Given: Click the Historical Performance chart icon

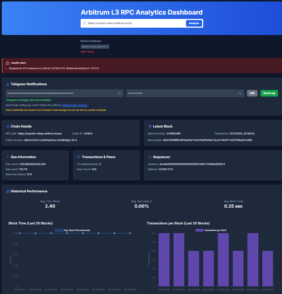Looking at the screenshot, I should coord(8,191).
